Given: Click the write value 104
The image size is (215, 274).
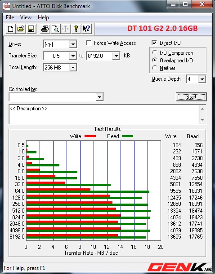Looking at the screenshot, I should pyautogui.click(x=177, y=145).
